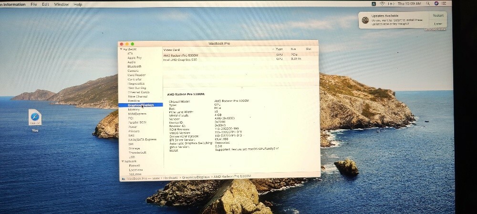Open the System Information app menu
Screen dimensions: 477x214
13,5
